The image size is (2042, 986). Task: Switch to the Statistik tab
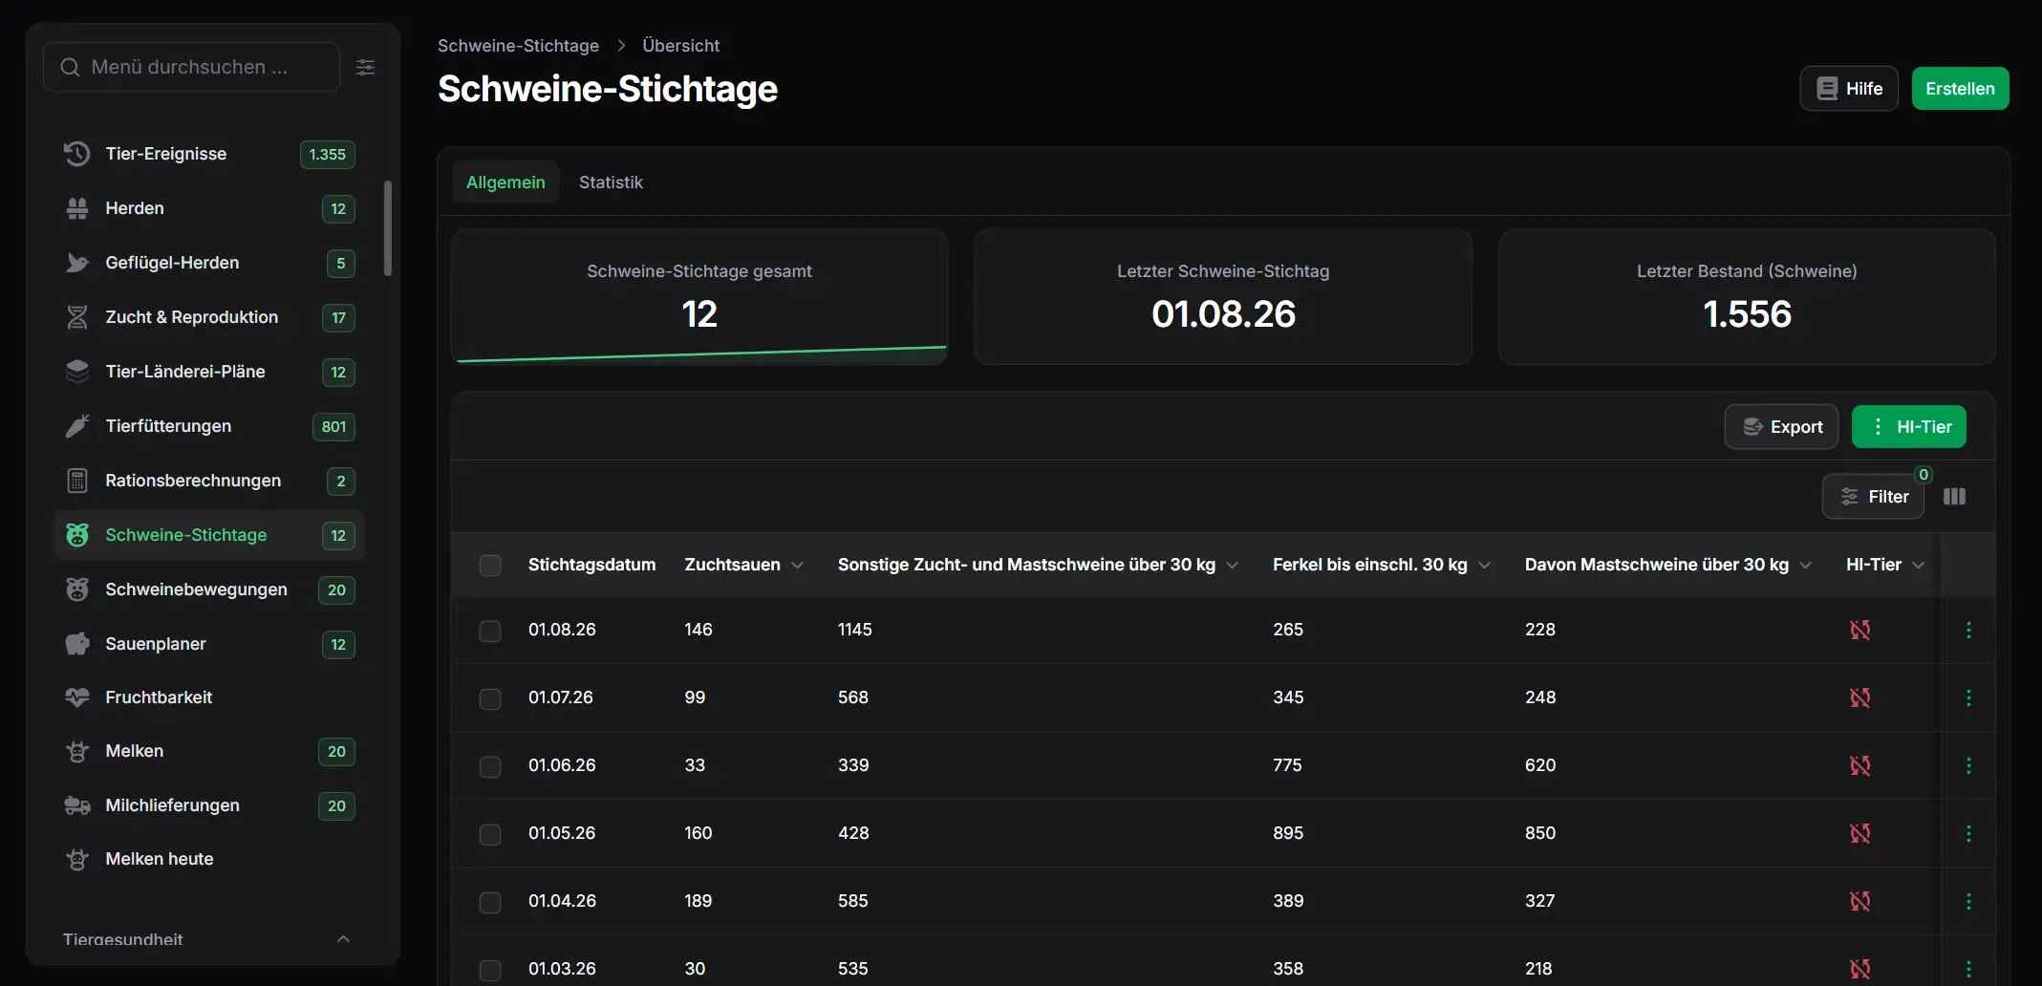click(x=611, y=182)
